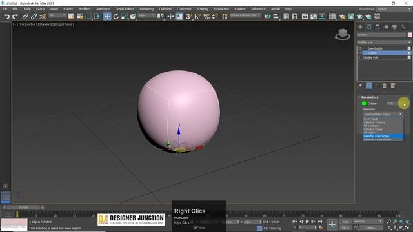Open the Schematic View icon
413x232 pixels.
322,17
